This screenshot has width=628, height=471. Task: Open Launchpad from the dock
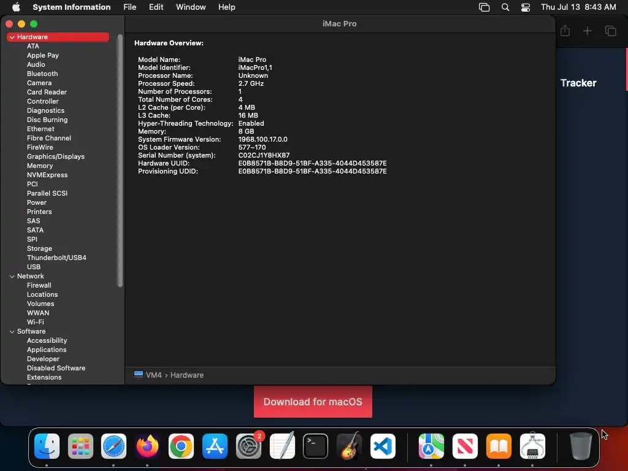[x=80, y=446]
